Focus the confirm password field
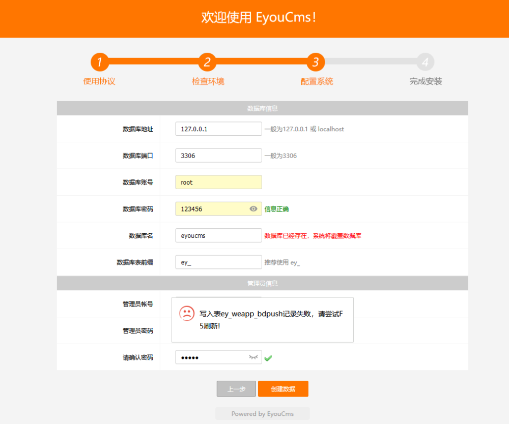This screenshot has height=424, width=509. point(218,357)
